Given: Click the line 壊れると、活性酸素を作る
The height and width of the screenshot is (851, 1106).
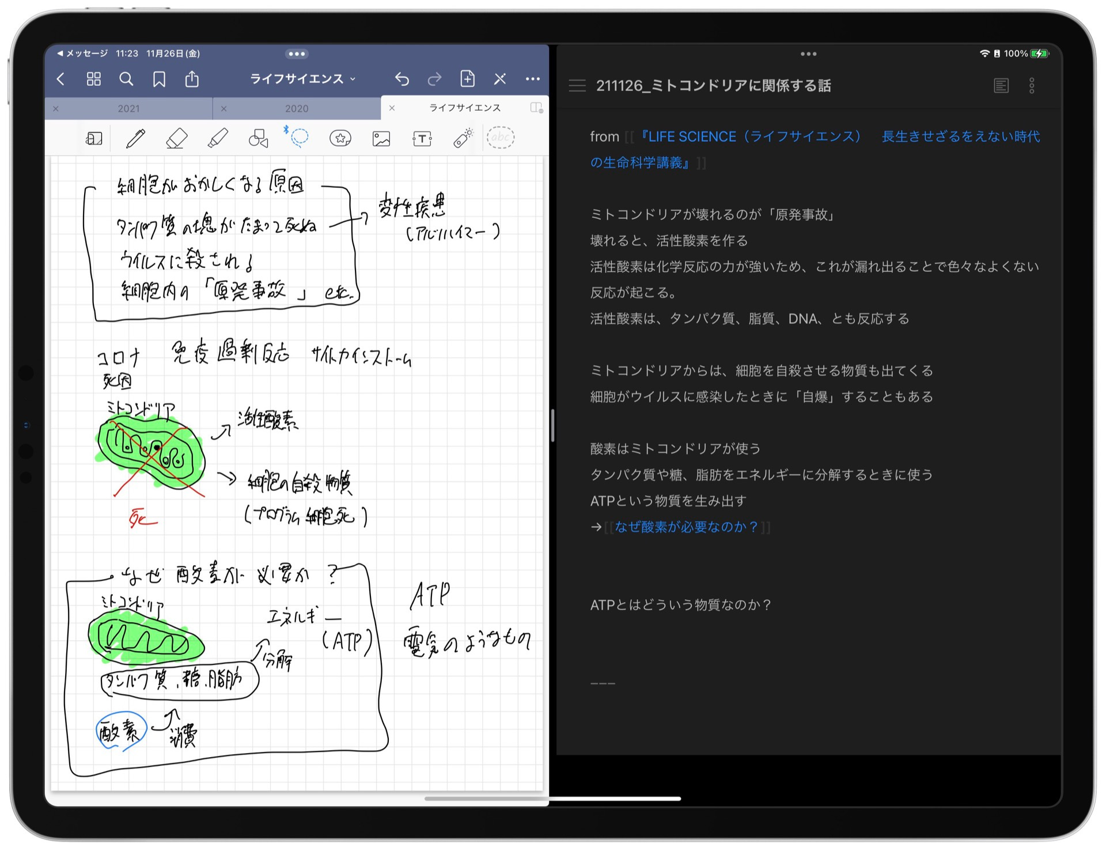Looking at the screenshot, I should point(669,240).
